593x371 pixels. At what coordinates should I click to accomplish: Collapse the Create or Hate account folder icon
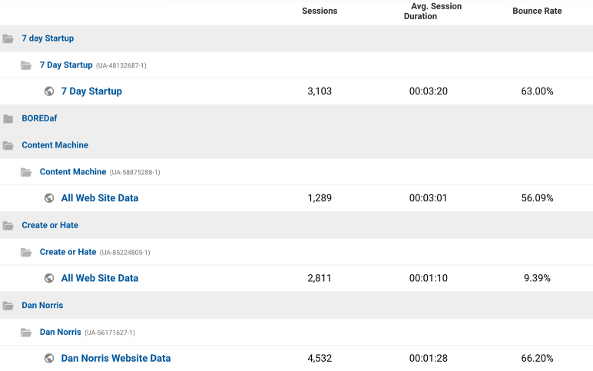click(x=8, y=225)
